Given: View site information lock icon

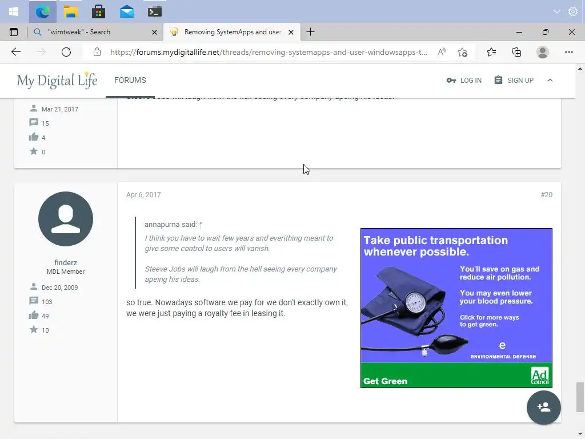Looking at the screenshot, I should [97, 52].
